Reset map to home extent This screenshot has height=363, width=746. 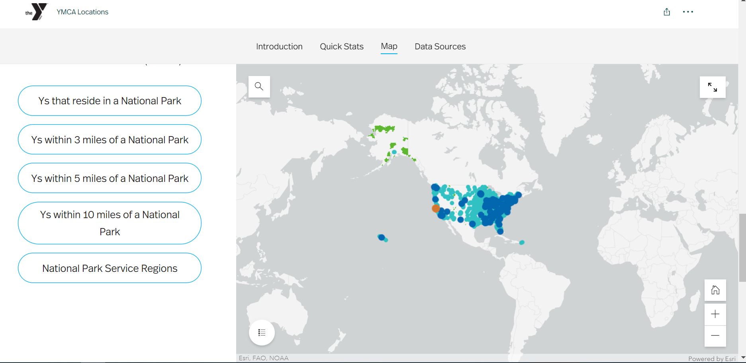pyautogui.click(x=715, y=290)
